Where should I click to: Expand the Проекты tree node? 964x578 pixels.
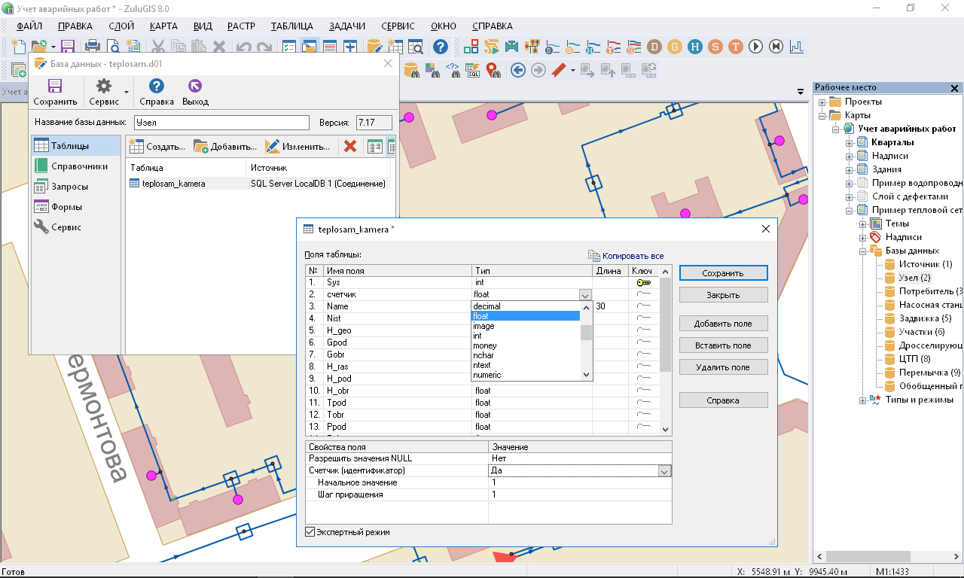[x=822, y=102]
